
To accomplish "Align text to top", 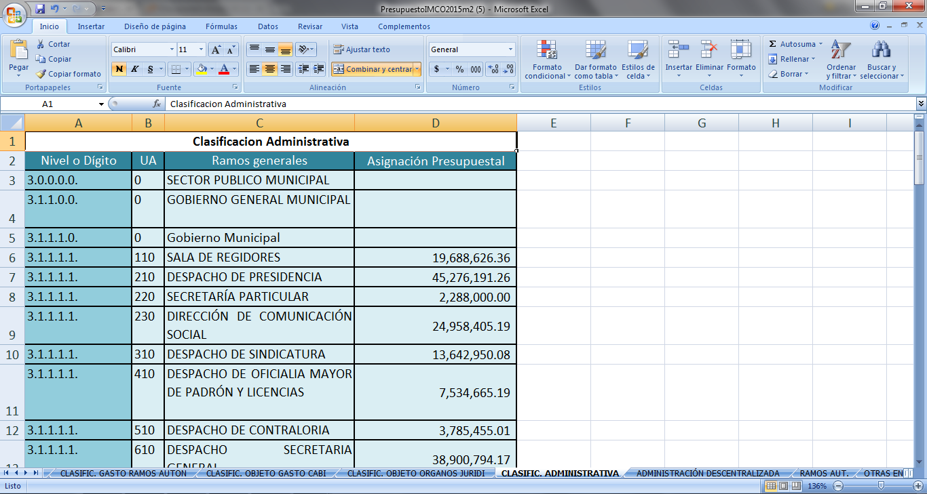I will [254, 49].
